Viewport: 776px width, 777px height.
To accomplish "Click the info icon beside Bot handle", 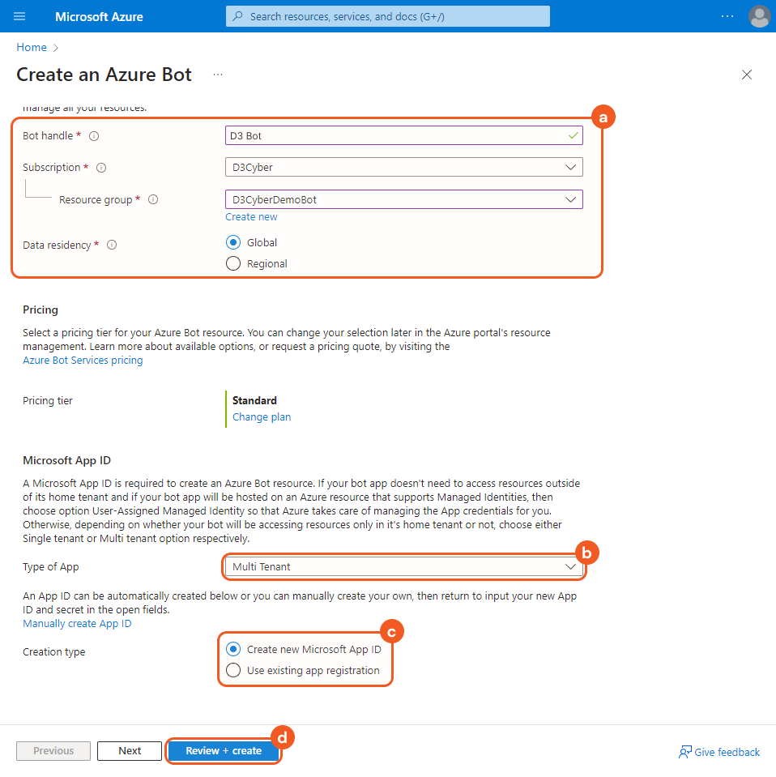I will point(94,135).
